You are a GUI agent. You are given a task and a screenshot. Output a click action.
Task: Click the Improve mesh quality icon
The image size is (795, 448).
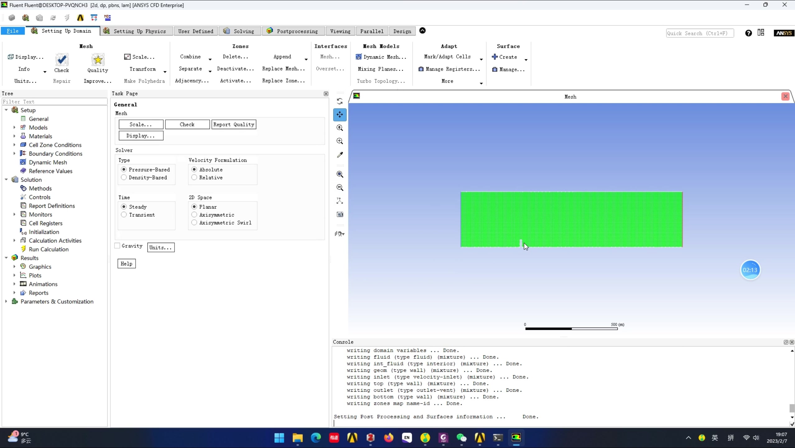(97, 81)
